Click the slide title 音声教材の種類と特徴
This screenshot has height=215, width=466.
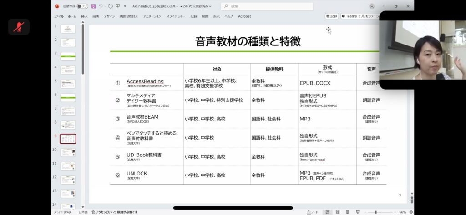(x=248, y=41)
